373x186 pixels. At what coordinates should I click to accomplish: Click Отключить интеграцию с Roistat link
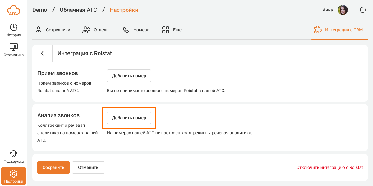[x=329, y=167]
